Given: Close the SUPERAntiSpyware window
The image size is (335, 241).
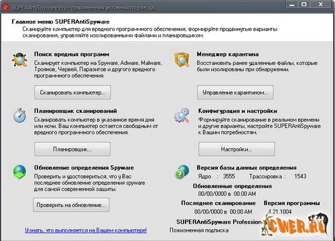Looking at the screenshot, I should click(321, 5).
